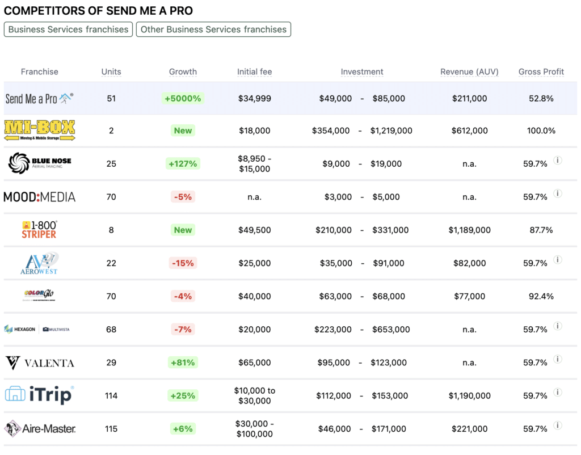Show info icon in Mood:Media row
581x455 pixels.
[558, 193]
